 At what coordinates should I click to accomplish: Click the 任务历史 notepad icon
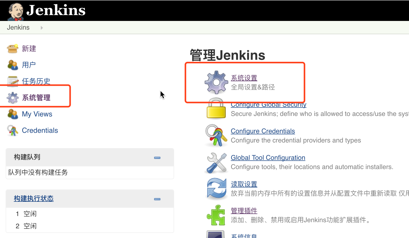pos(13,81)
